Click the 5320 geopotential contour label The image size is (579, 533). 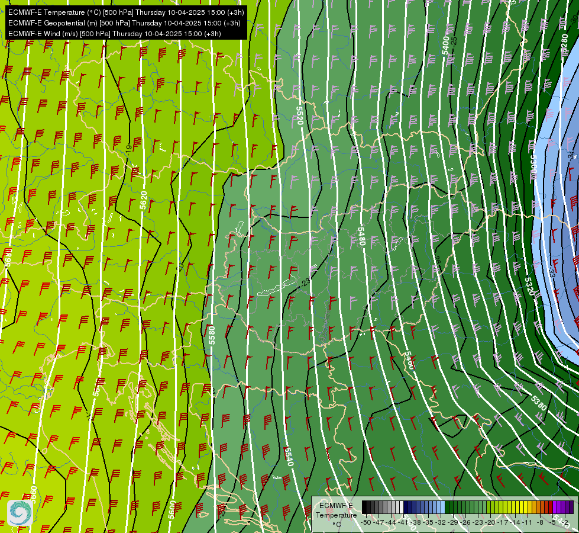pyautogui.click(x=530, y=286)
